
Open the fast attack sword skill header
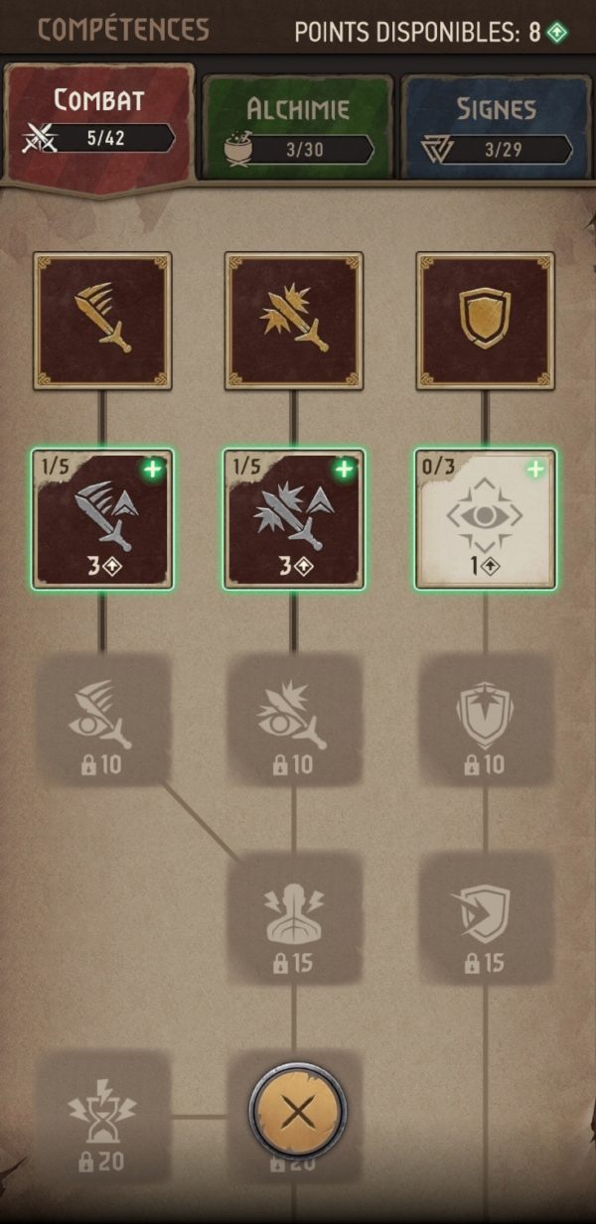click(x=102, y=320)
